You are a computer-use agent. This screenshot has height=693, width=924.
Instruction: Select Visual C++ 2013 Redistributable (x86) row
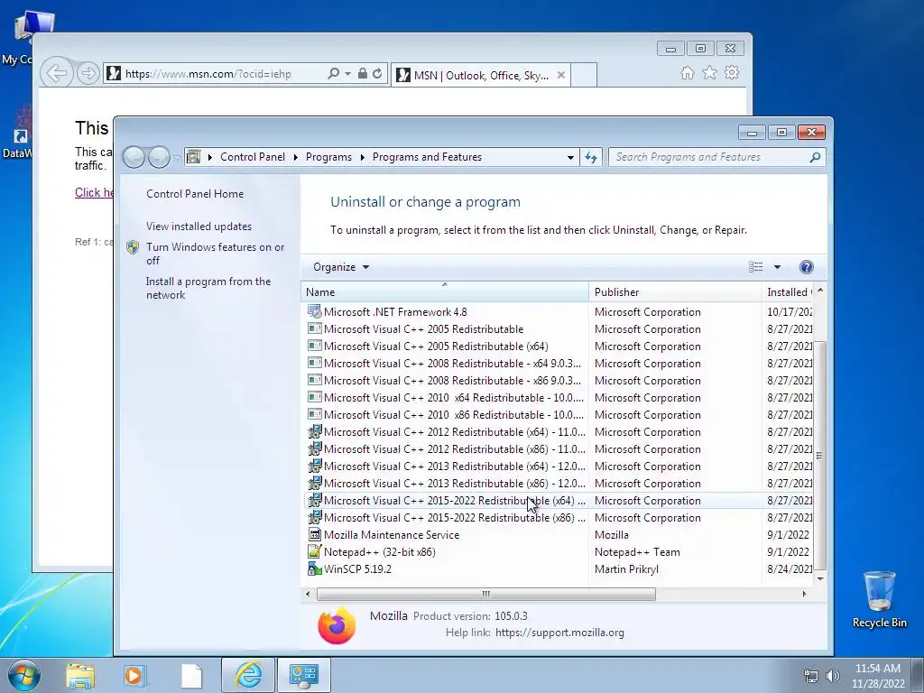559,484
